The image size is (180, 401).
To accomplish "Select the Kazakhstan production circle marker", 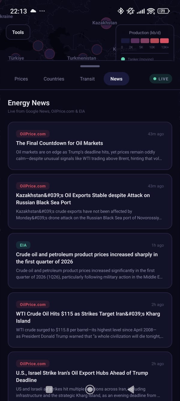I will point(106,23).
